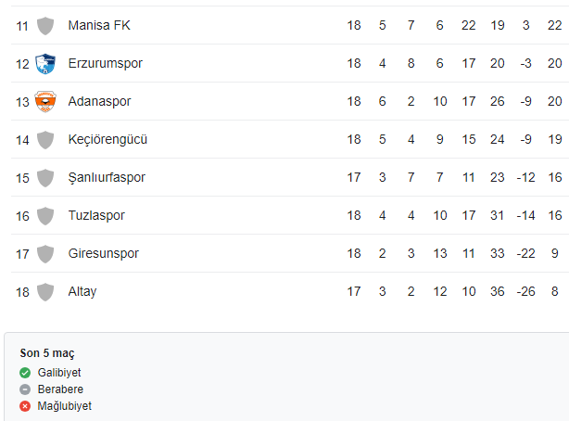Image resolution: width=569 pixels, height=421 pixels.
Task: Click the Altay shield icon
Action: 45,292
